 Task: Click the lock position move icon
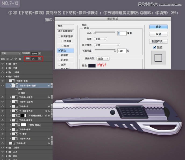click(16, 59)
